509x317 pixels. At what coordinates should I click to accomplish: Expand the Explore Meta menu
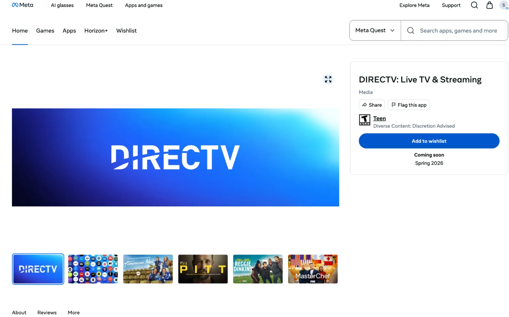tap(414, 5)
